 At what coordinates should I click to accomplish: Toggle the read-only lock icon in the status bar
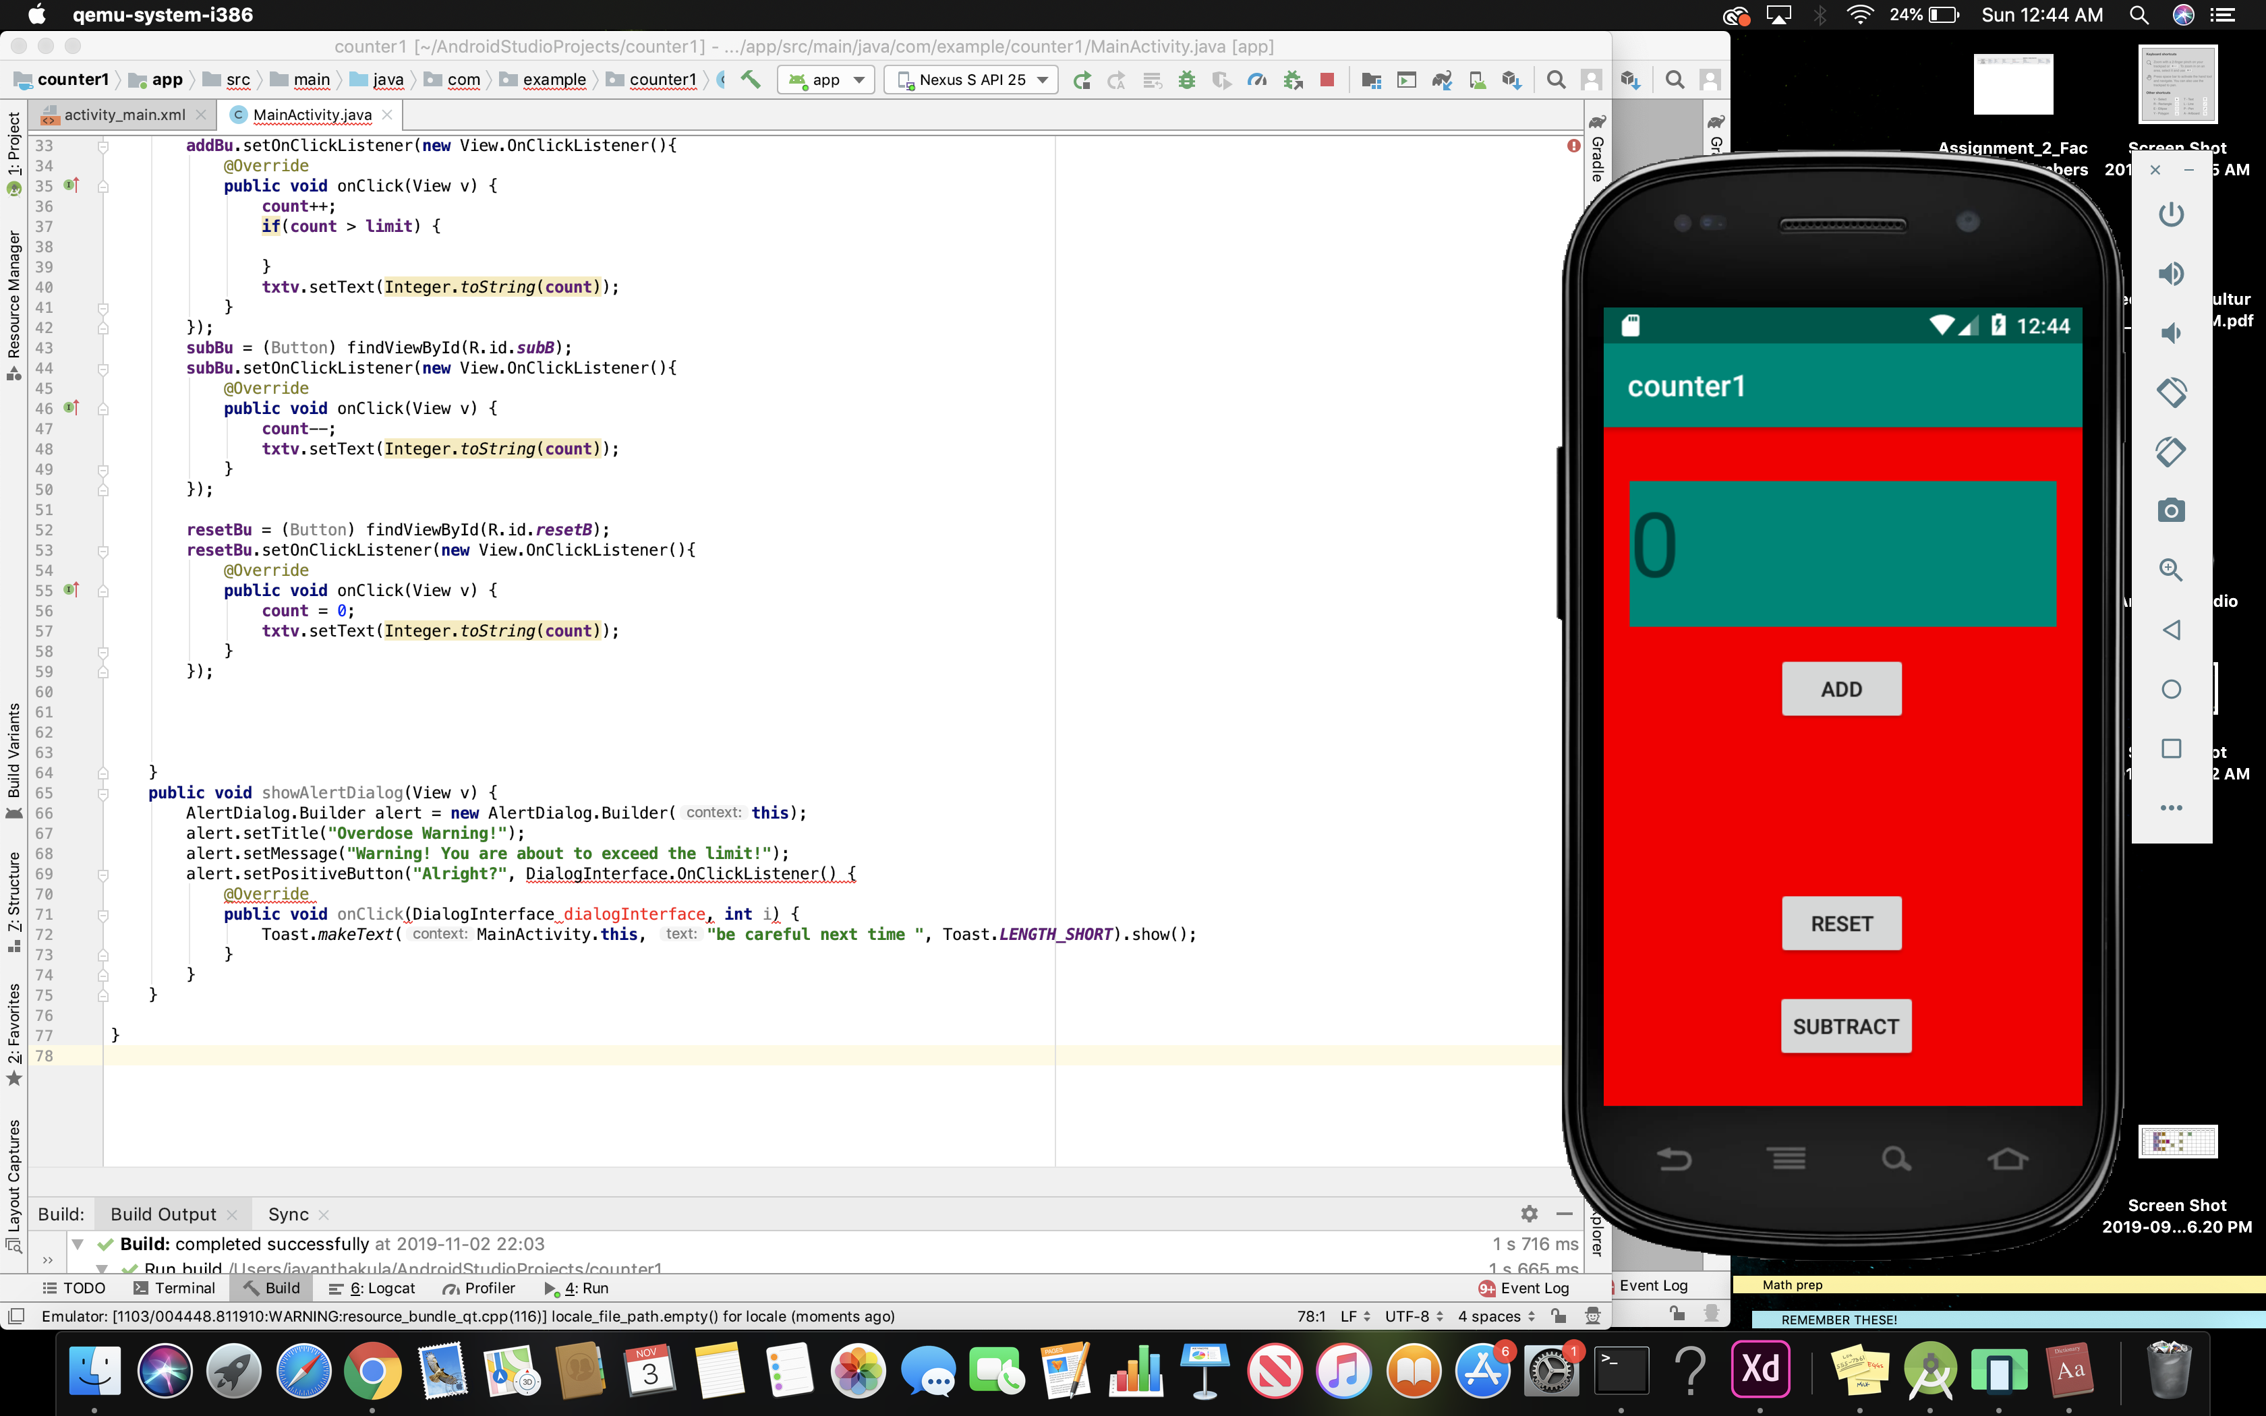[x=1558, y=1316]
